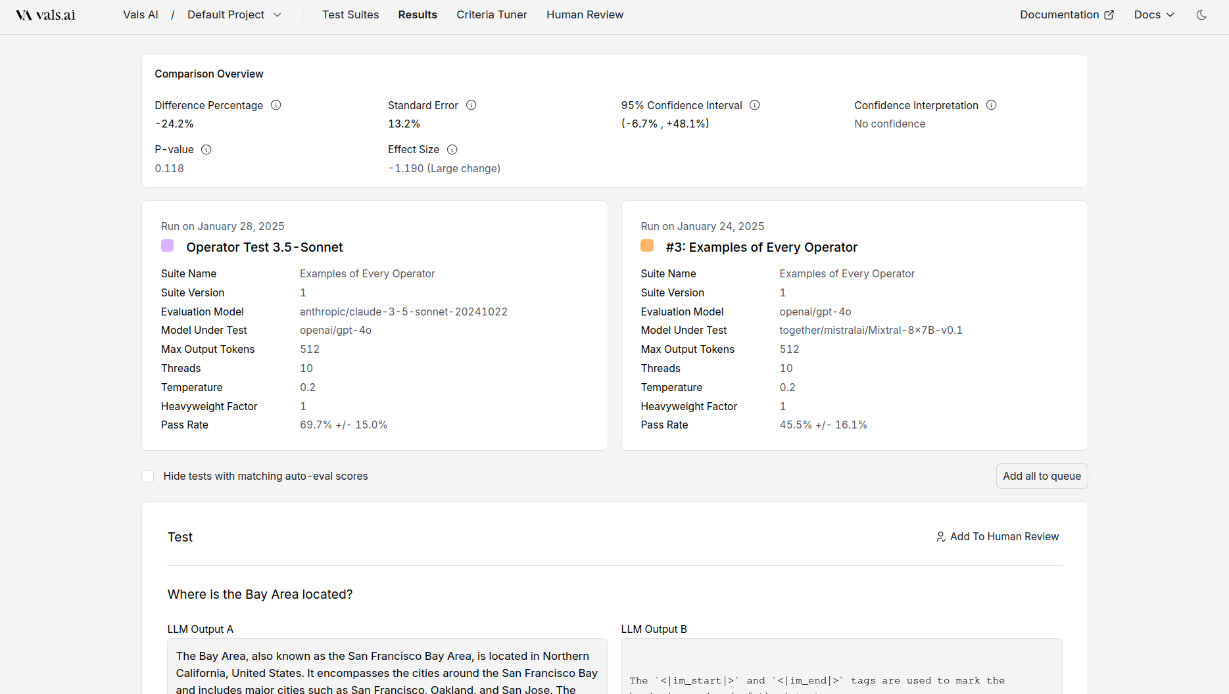Viewport: 1229px width, 694px height.
Task: Click the vals.ai logo
Action: pyautogui.click(x=45, y=14)
